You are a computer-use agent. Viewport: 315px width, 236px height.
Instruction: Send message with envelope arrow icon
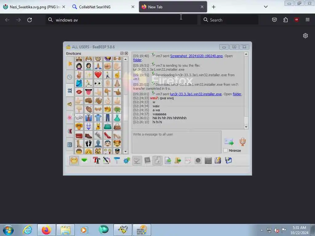point(229,142)
